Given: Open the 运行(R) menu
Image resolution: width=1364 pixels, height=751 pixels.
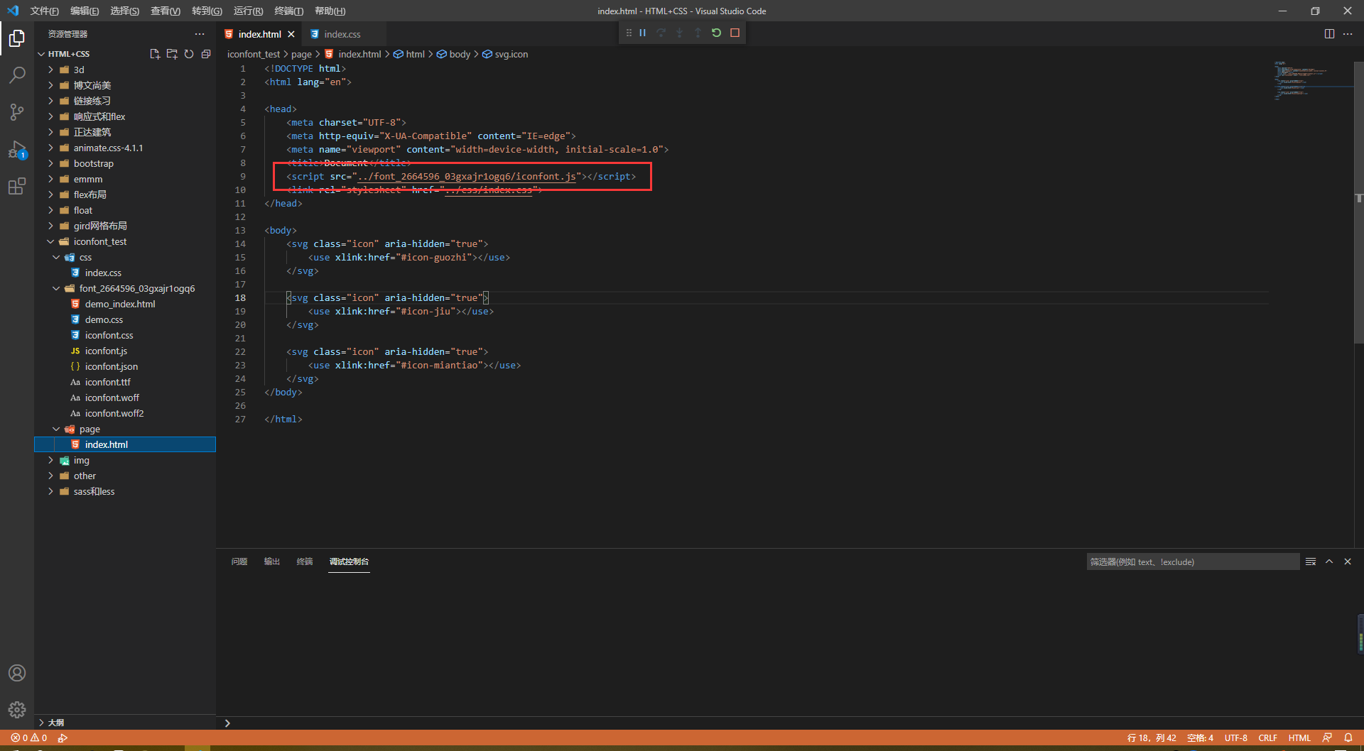Looking at the screenshot, I should point(248,11).
